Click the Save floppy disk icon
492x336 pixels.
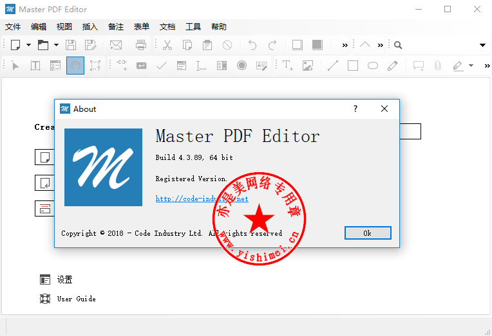(71, 45)
